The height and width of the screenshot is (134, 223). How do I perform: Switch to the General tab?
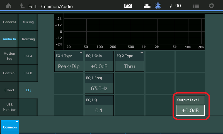pyautogui.click(x=9, y=22)
